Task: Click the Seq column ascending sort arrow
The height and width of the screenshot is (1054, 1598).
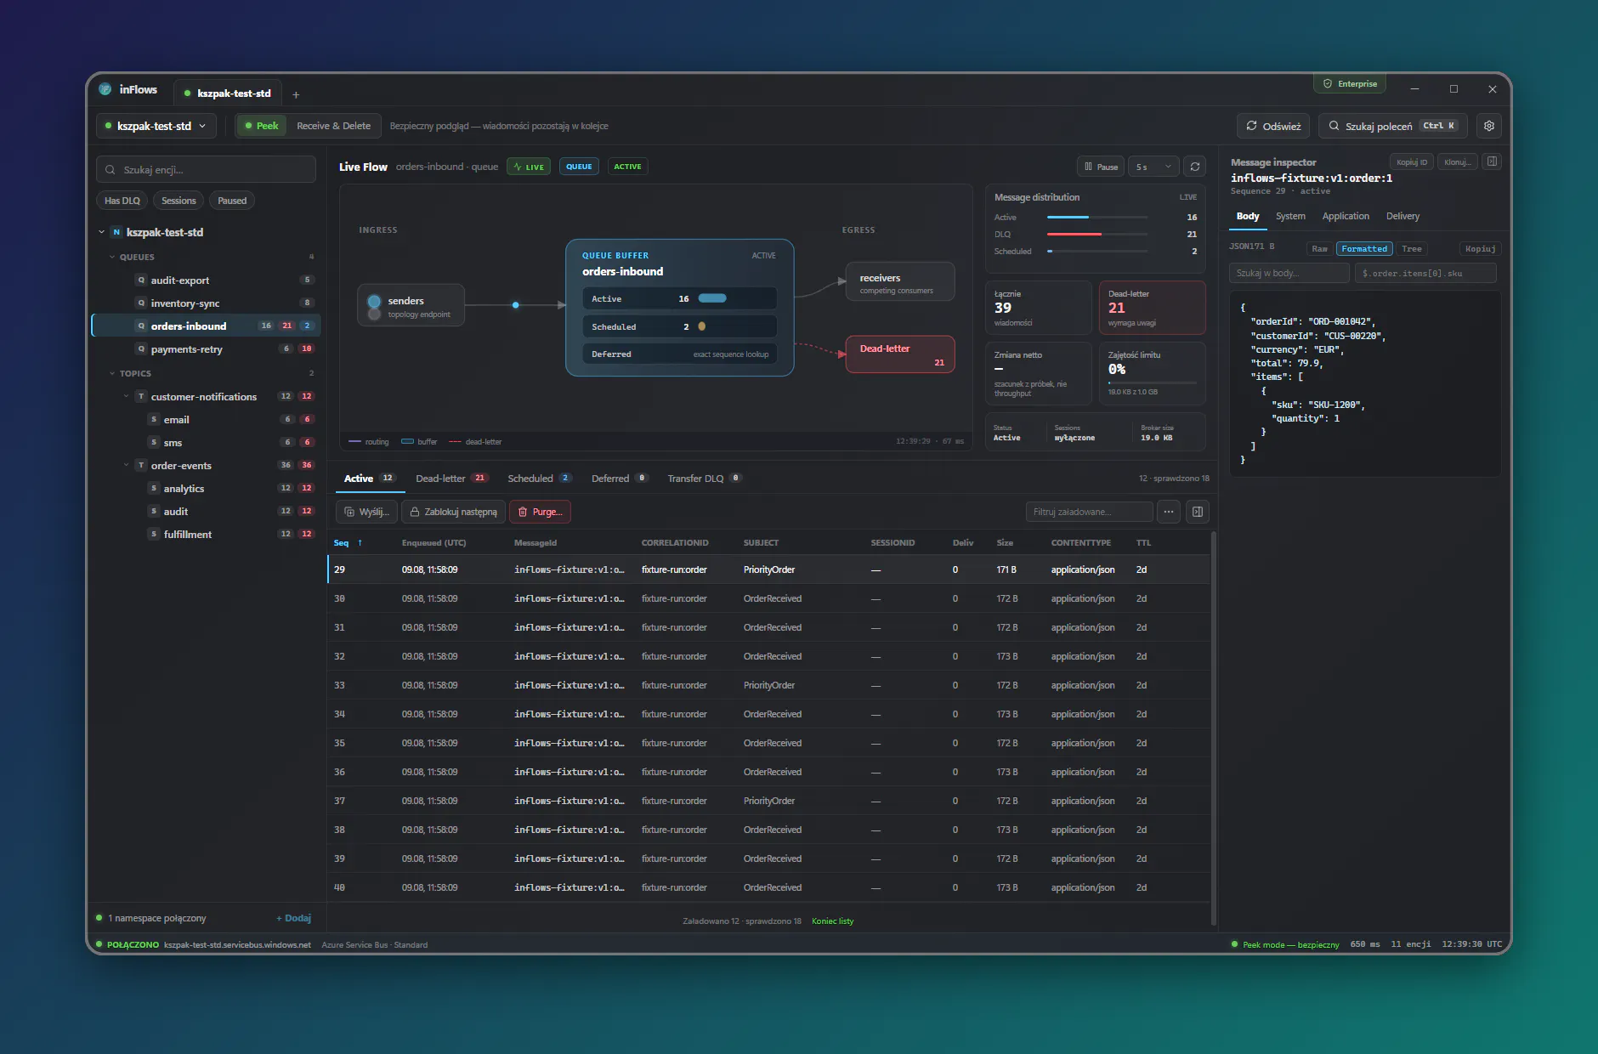Action: (360, 542)
